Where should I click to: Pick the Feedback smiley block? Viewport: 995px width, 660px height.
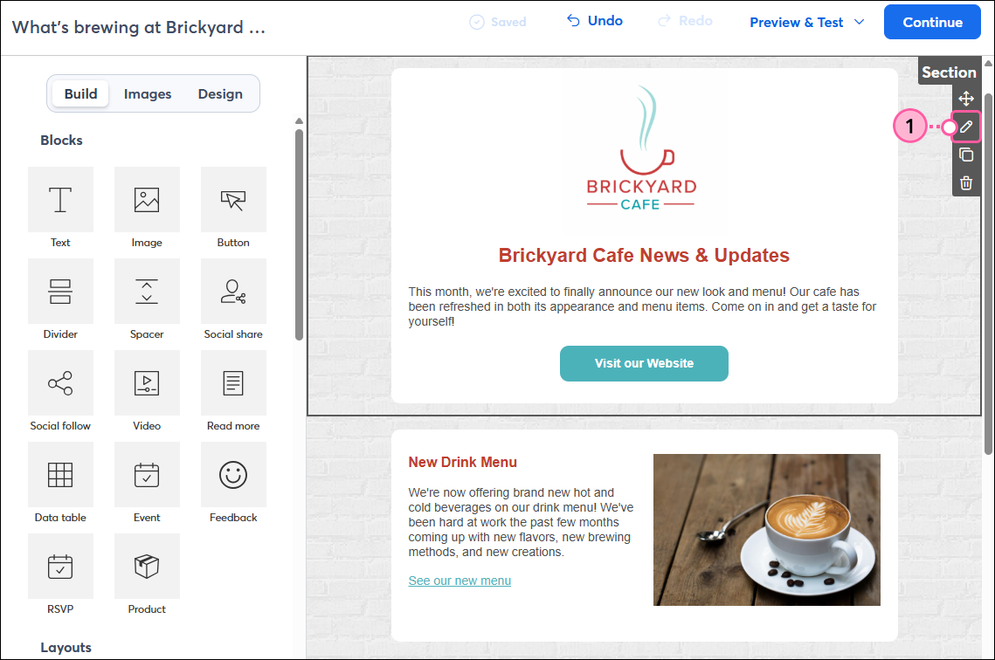point(233,475)
